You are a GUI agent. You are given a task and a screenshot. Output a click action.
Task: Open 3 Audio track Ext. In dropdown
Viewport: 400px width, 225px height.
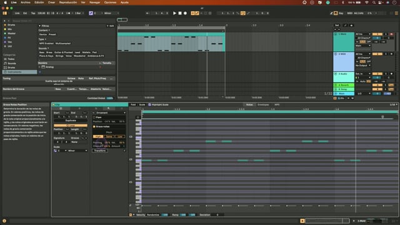click(362, 74)
